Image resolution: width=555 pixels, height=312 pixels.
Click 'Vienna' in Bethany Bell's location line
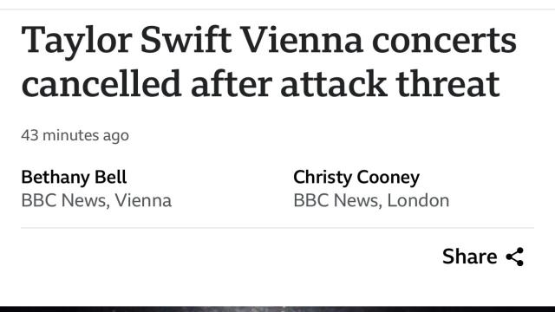coord(143,200)
